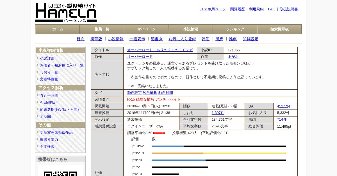The height and width of the screenshot is (176, 337).
Task: Open the UA count 411,124
Action: click(284, 106)
